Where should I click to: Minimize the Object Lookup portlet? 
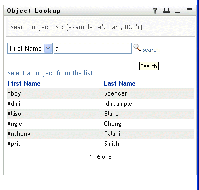click(177, 12)
